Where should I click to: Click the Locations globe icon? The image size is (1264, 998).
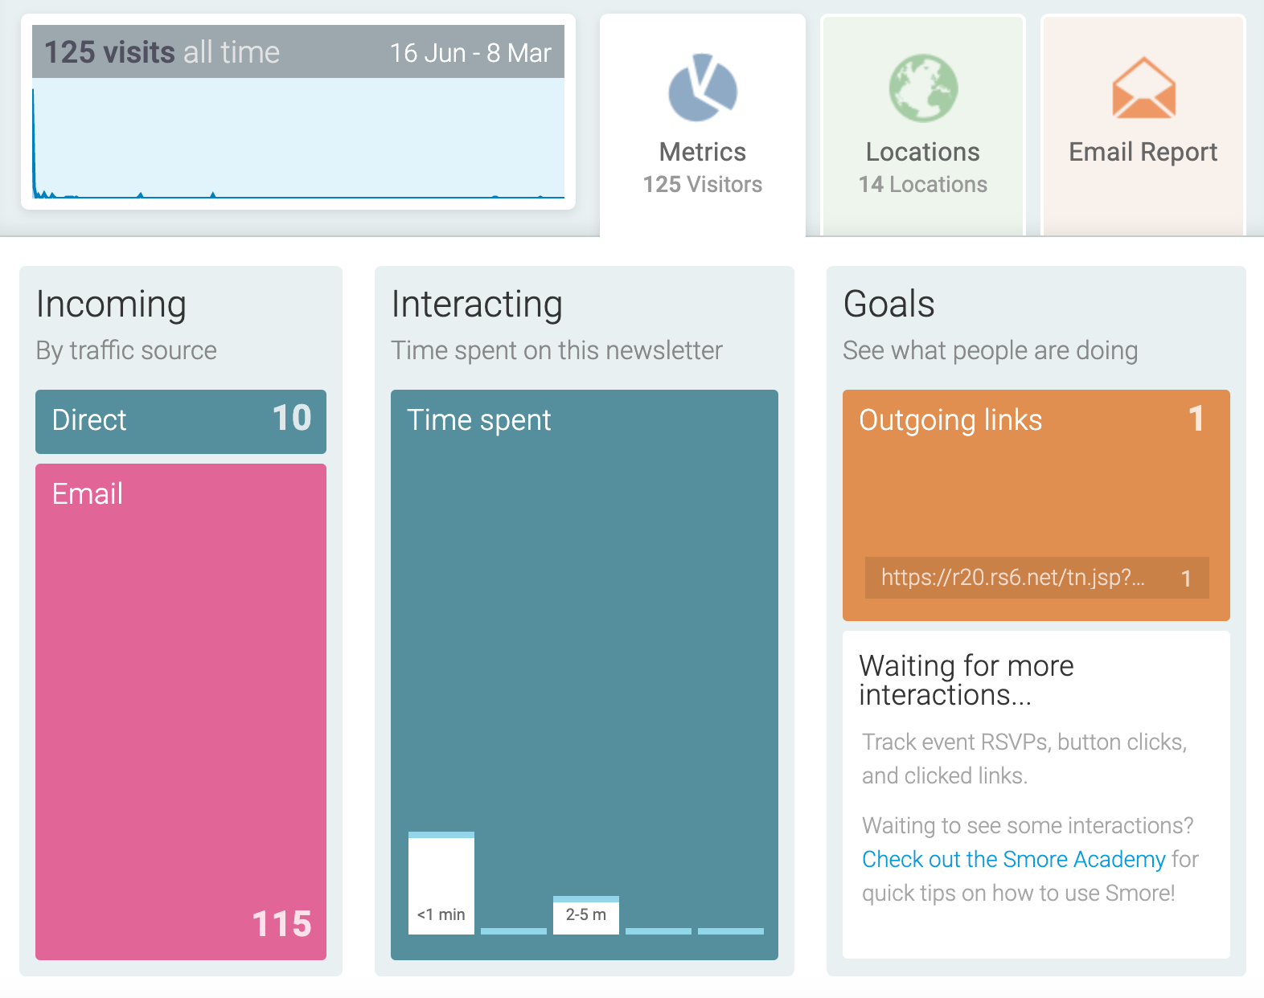(x=923, y=88)
